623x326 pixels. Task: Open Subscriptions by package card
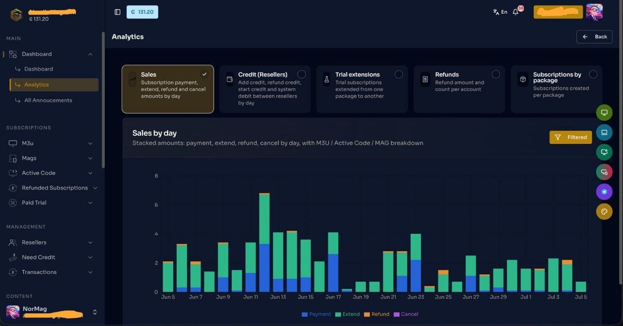pos(556,89)
